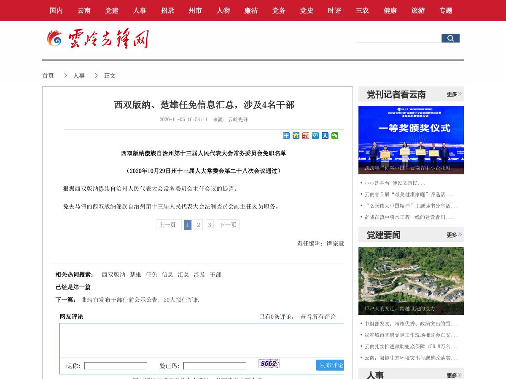Share article to Renren icon
The width and height of the screenshot is (506, 379).
(x=325, y=136)
